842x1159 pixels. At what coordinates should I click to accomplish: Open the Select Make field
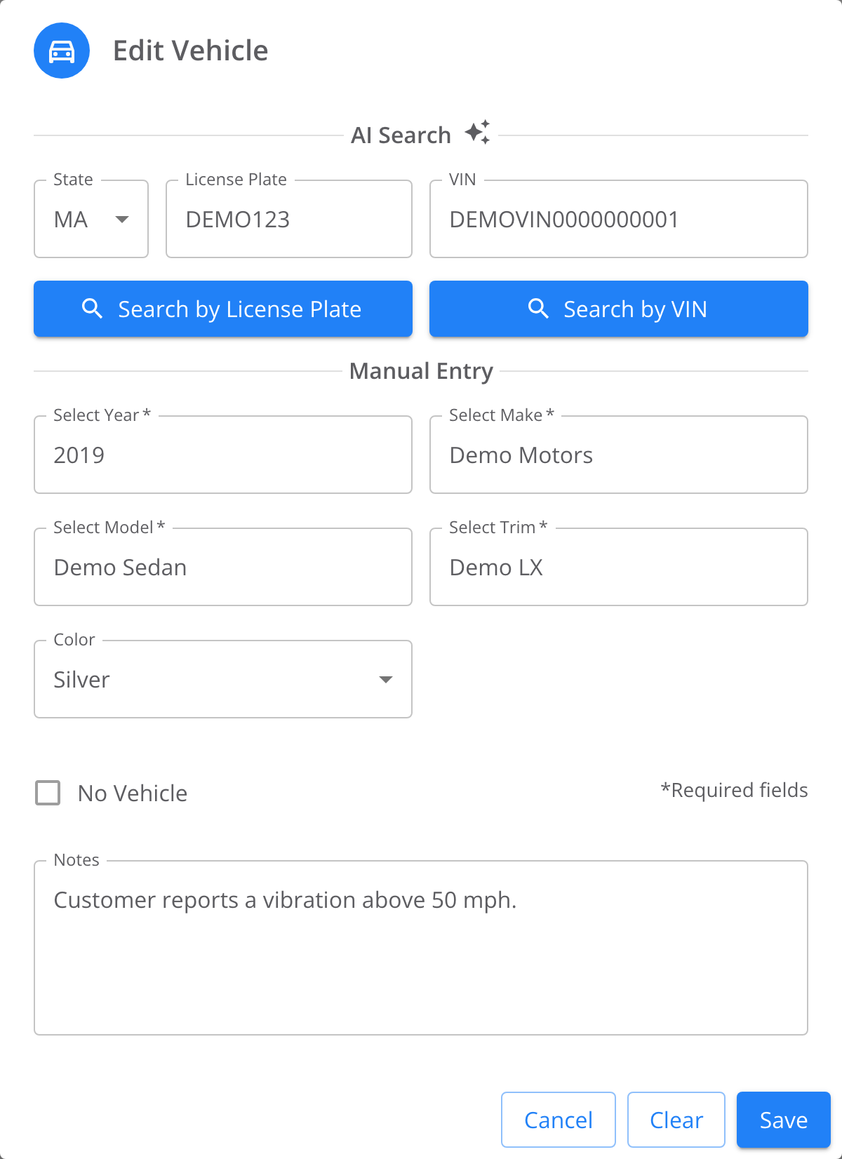coord(619,455)
